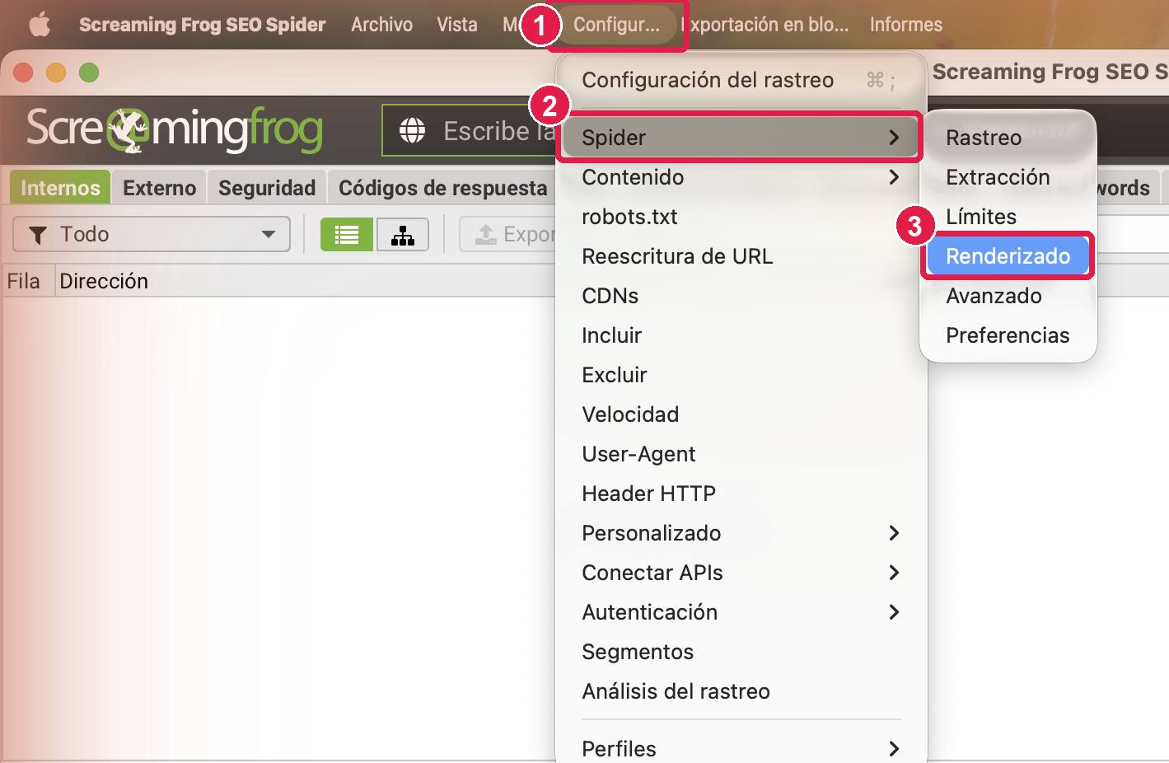Choose Preferencias in Spider submenu
Image resolution: width=1169 pixels, height=763 pixels.
pyautogui.click(x=1008, y=335)
